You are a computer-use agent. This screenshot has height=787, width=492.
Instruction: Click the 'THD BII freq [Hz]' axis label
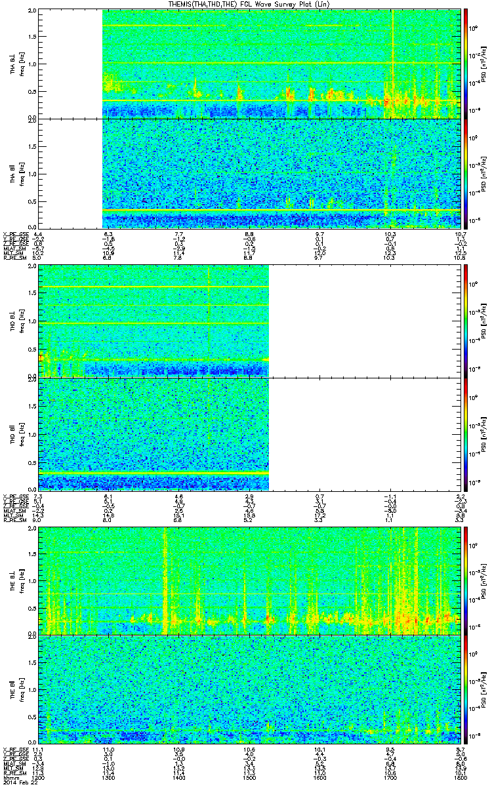pos(17,433)
